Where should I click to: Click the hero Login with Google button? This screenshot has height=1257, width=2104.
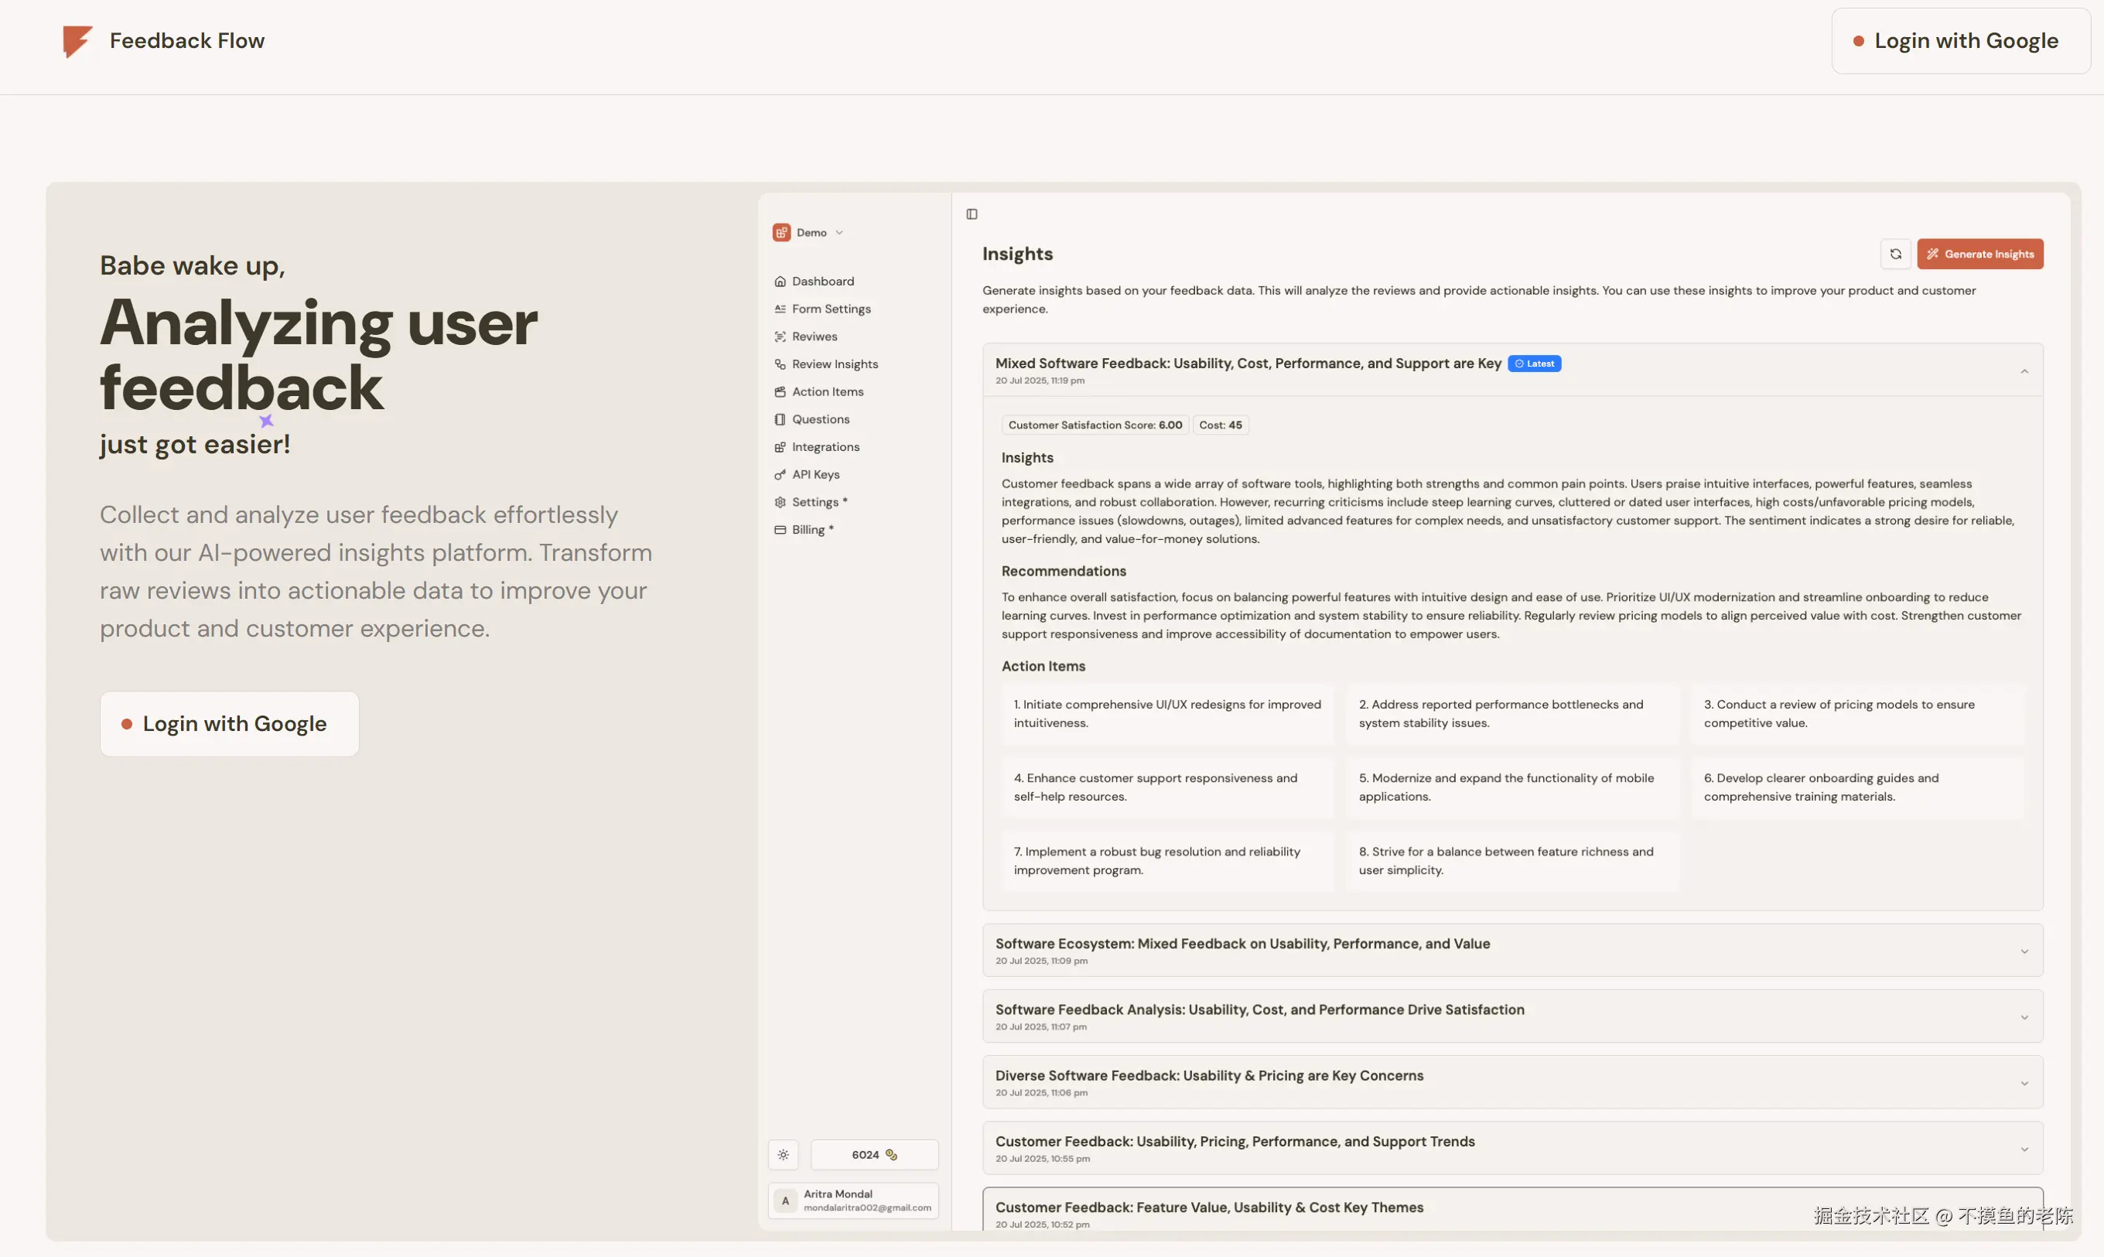click(230, 723)
